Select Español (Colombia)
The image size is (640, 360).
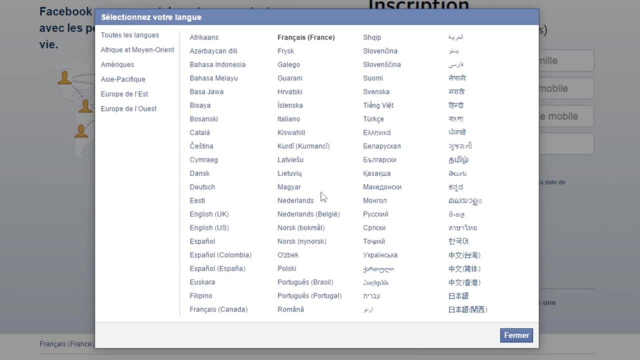pyautogui.click(x=220, y=255)
